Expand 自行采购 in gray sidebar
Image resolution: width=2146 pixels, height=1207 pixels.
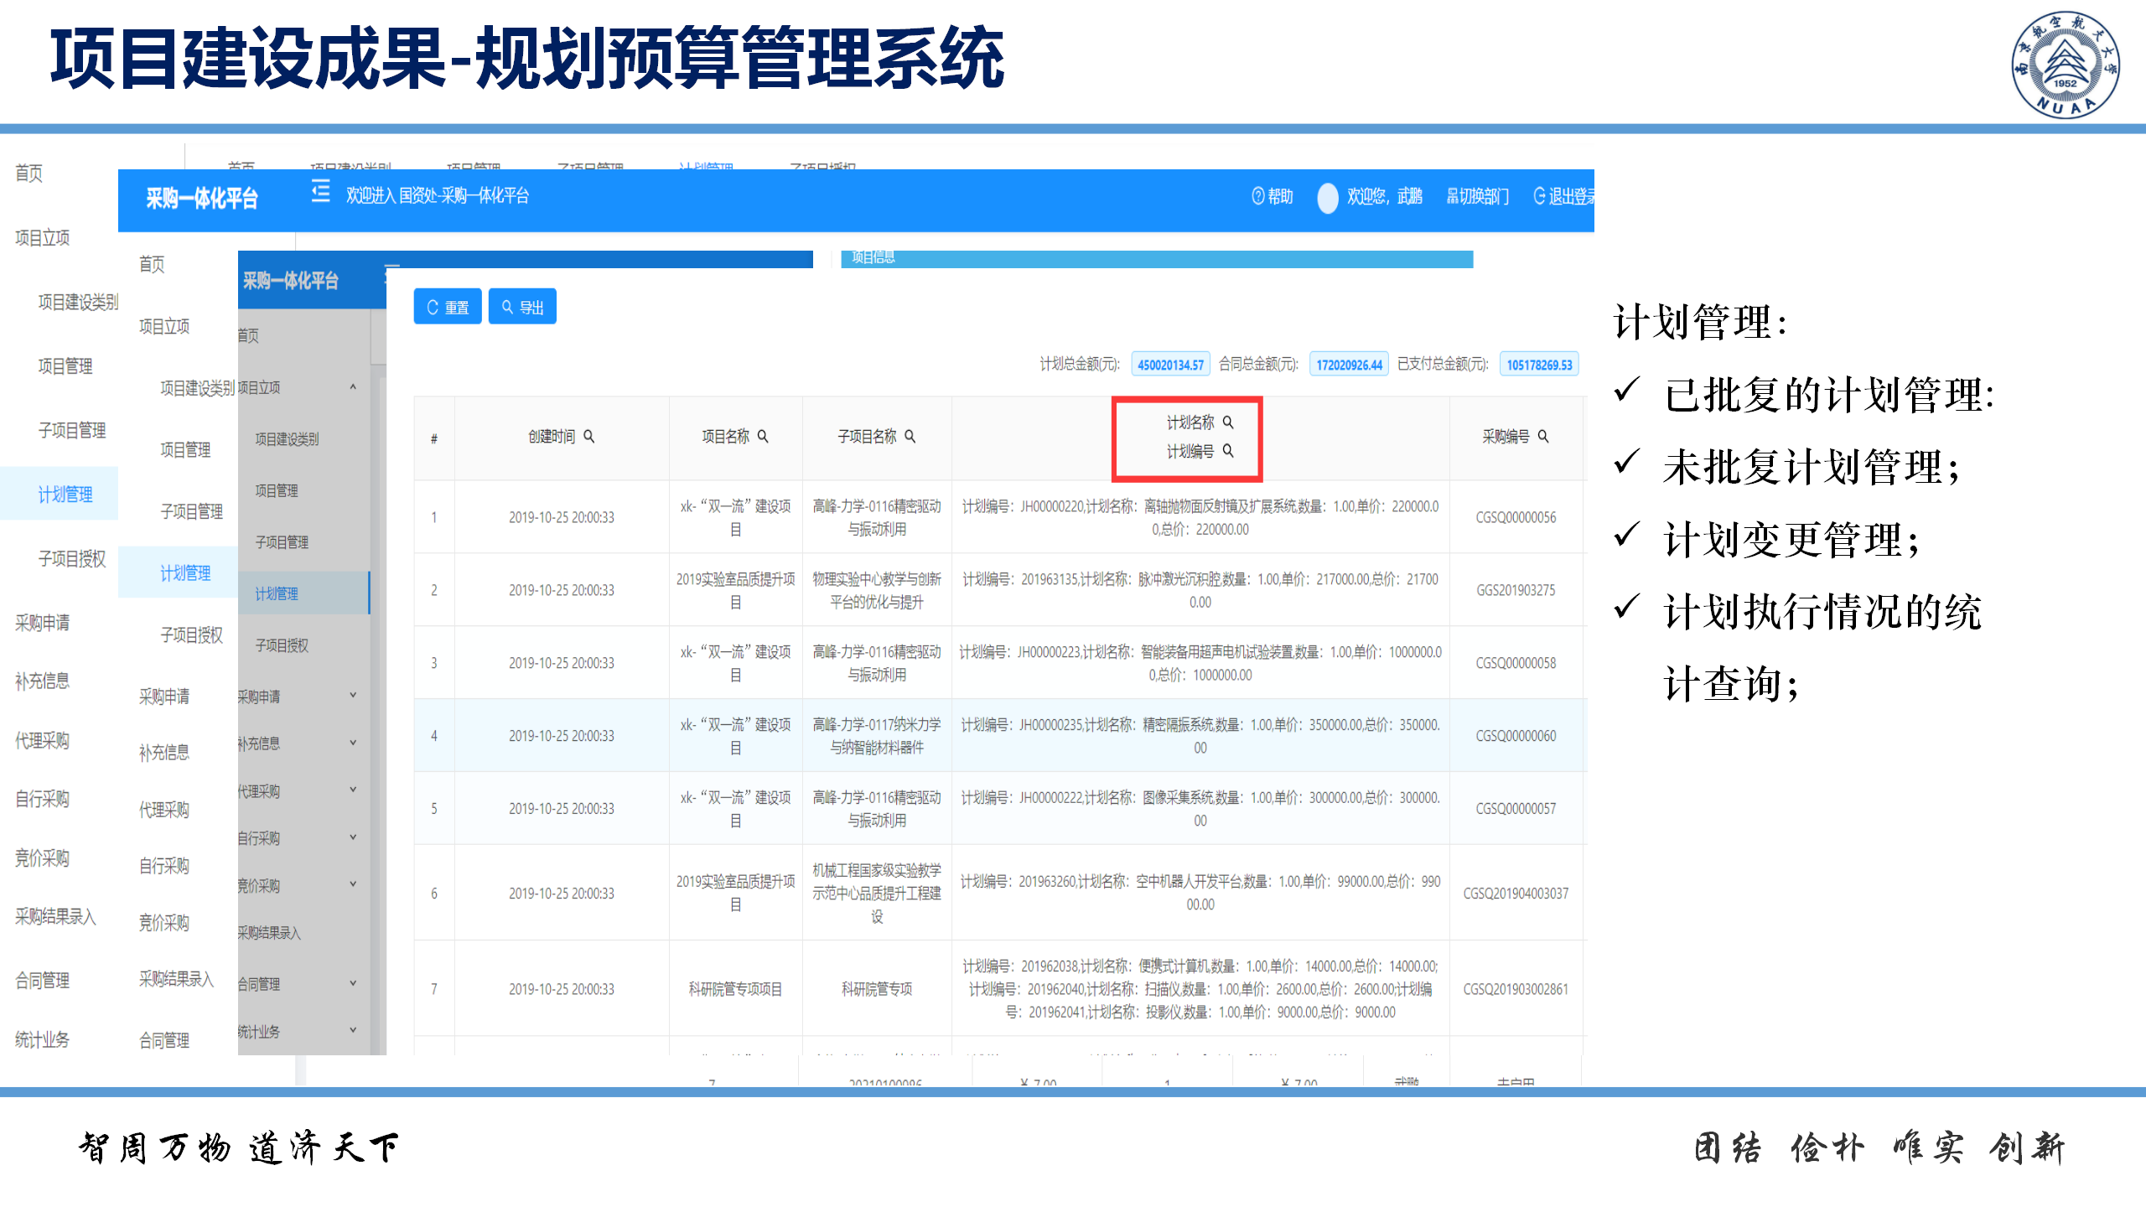pos(353,837)
